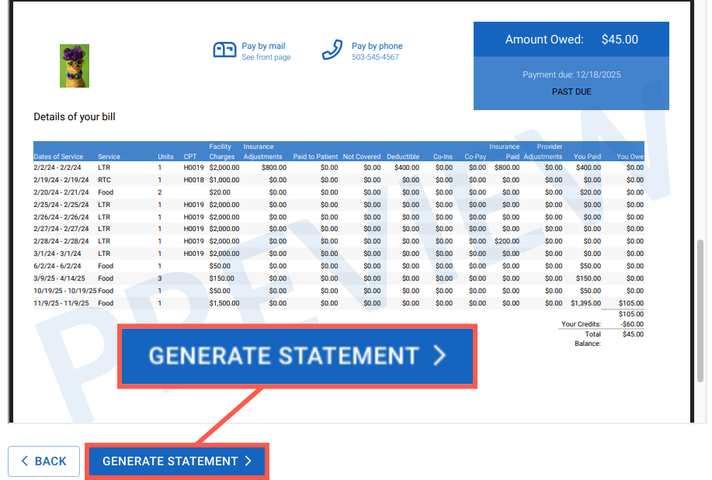This screenshot has width=712, height=480.
Task: Click the 'Pay by mail' text
Action: pos(263,47)
